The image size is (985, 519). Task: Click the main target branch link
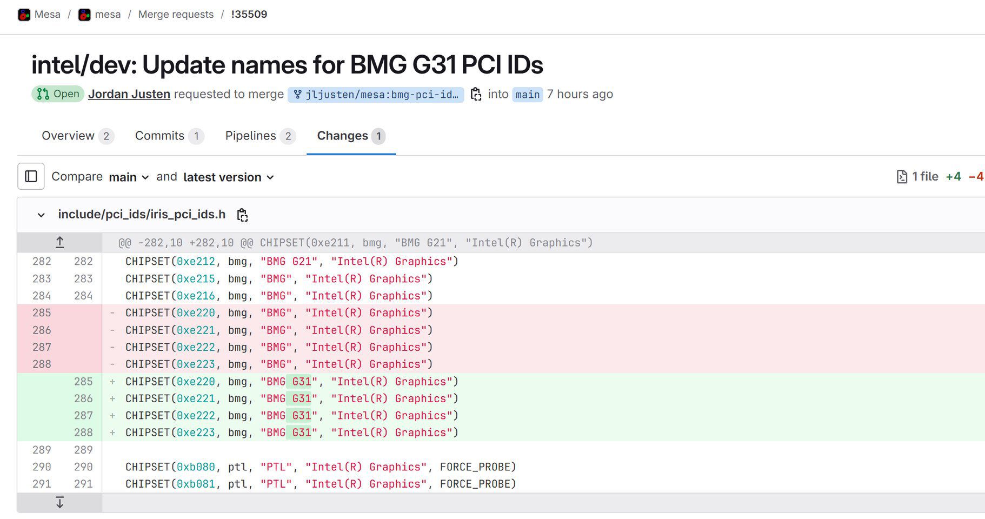tap(527, 95)
